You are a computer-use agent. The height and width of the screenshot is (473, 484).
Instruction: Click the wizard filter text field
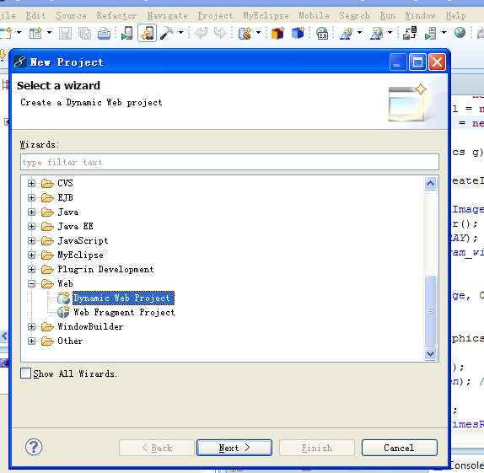click(229, 162)
